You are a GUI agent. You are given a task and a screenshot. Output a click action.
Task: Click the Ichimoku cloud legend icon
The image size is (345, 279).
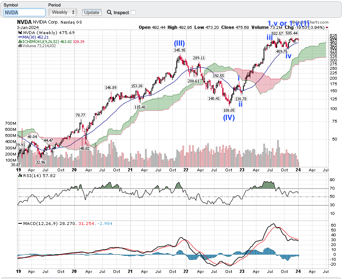[x=20, y=41]
